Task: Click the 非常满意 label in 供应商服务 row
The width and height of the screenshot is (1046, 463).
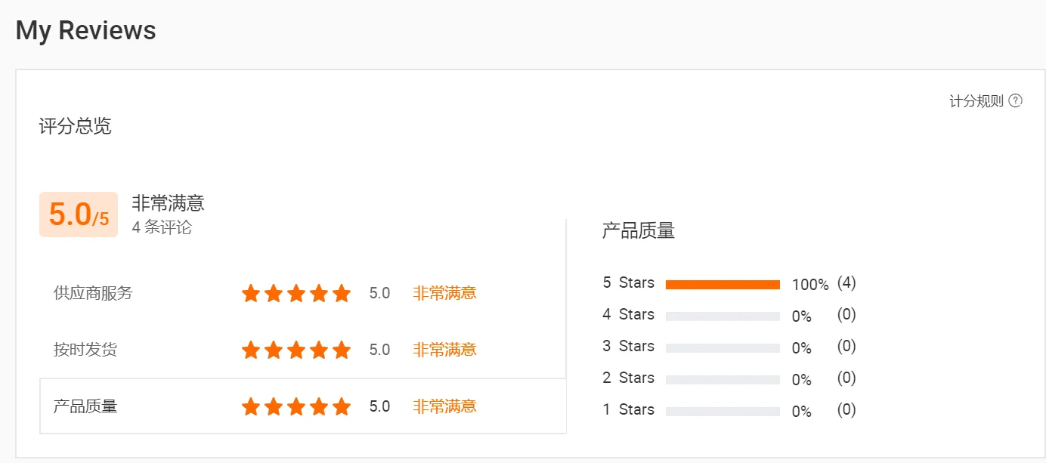Action: [x=444, y=293]
